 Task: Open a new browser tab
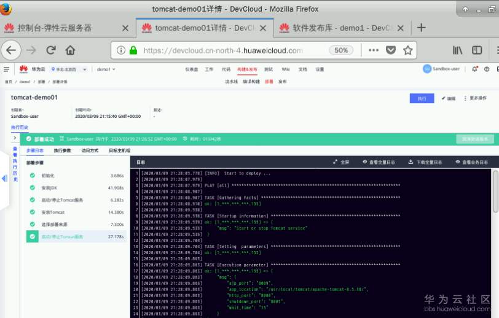(x=421, y=28)
